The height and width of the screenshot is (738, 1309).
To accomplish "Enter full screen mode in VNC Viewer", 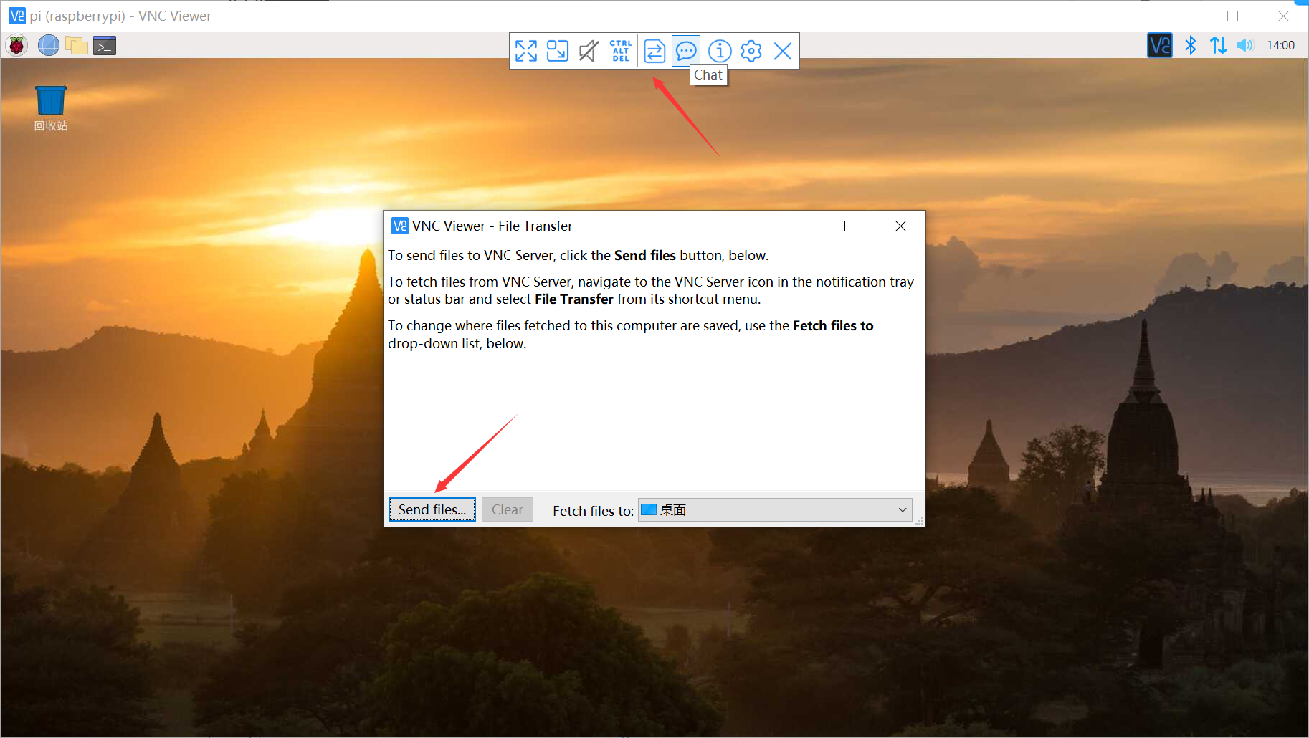I will click(526, 51).
